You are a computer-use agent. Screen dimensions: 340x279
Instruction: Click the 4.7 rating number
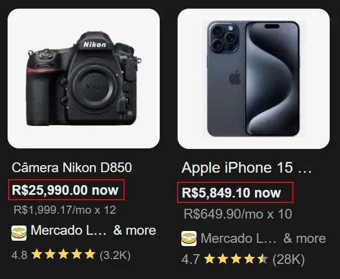[x=190, y=260]
